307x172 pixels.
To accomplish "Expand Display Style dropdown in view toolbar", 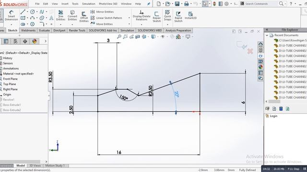I will (158, 37).
